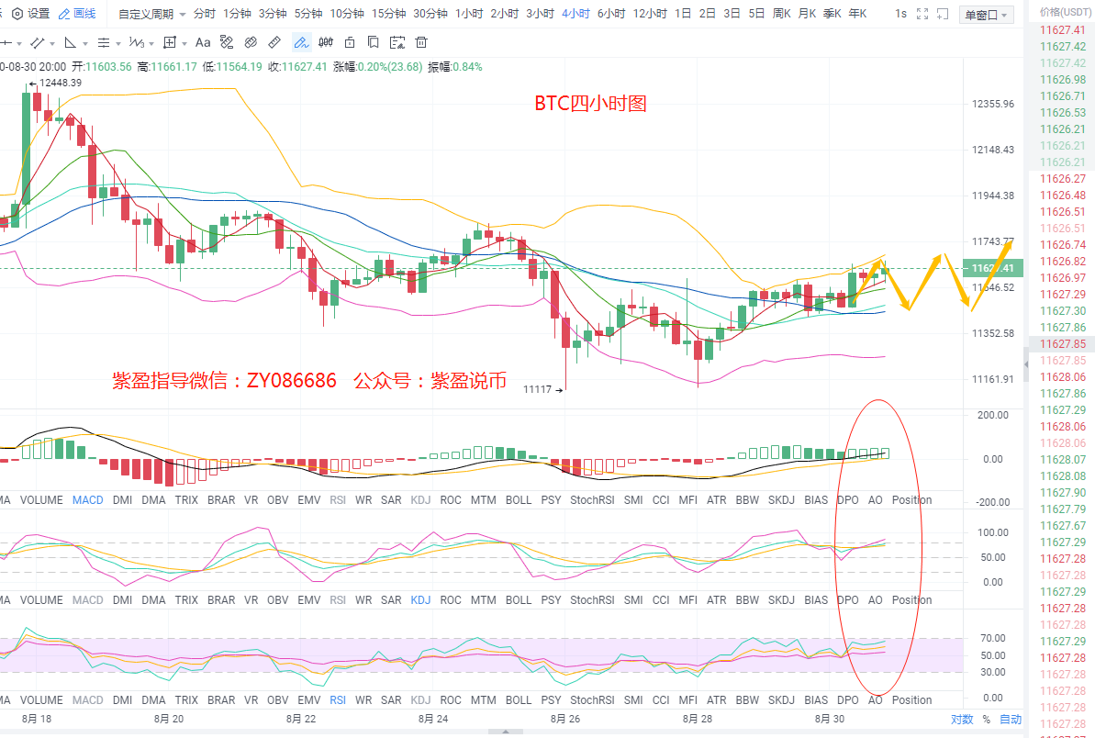Click the trash icon to delete drawings
This screenshot has height=738, width=1095.
click(x=421, y=42)
